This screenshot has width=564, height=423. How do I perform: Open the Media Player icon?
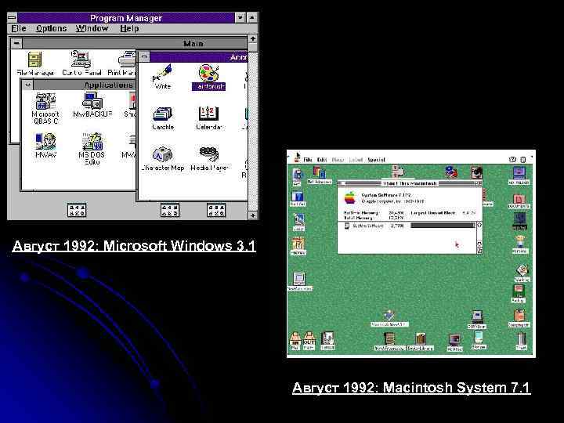[x=209, y=154]
